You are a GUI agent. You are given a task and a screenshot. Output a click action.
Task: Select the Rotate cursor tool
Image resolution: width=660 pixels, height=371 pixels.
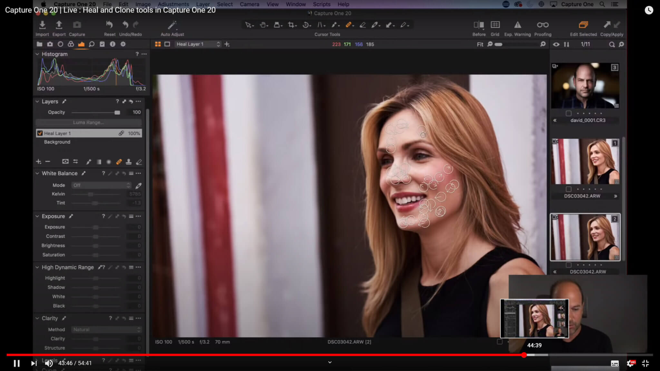pos(306,25)
